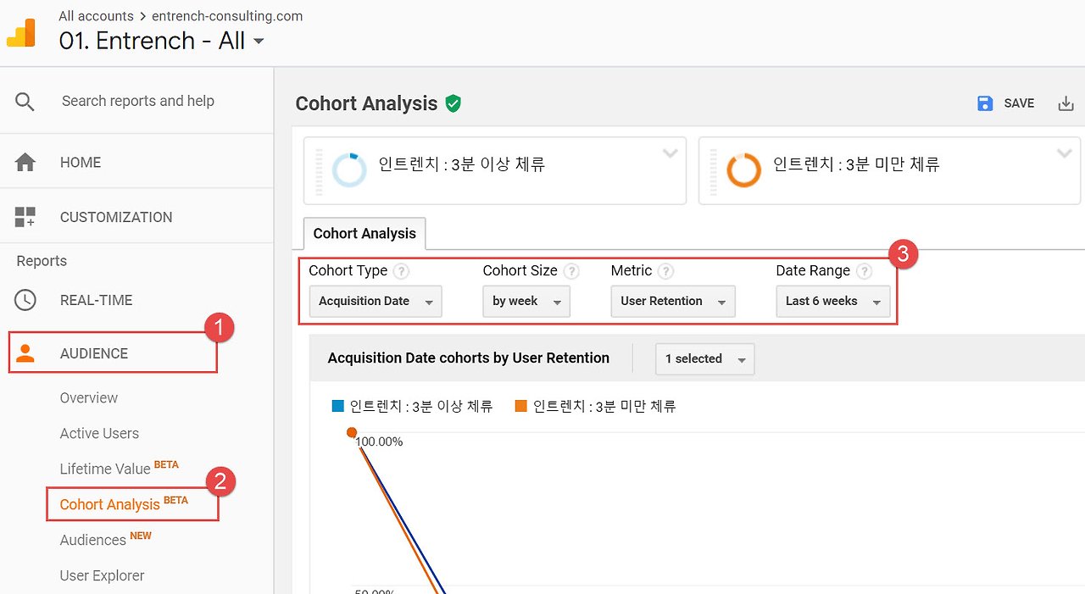Click inside Search reports and help field
The image size is (1085, 594).
[x=138, y=102]
